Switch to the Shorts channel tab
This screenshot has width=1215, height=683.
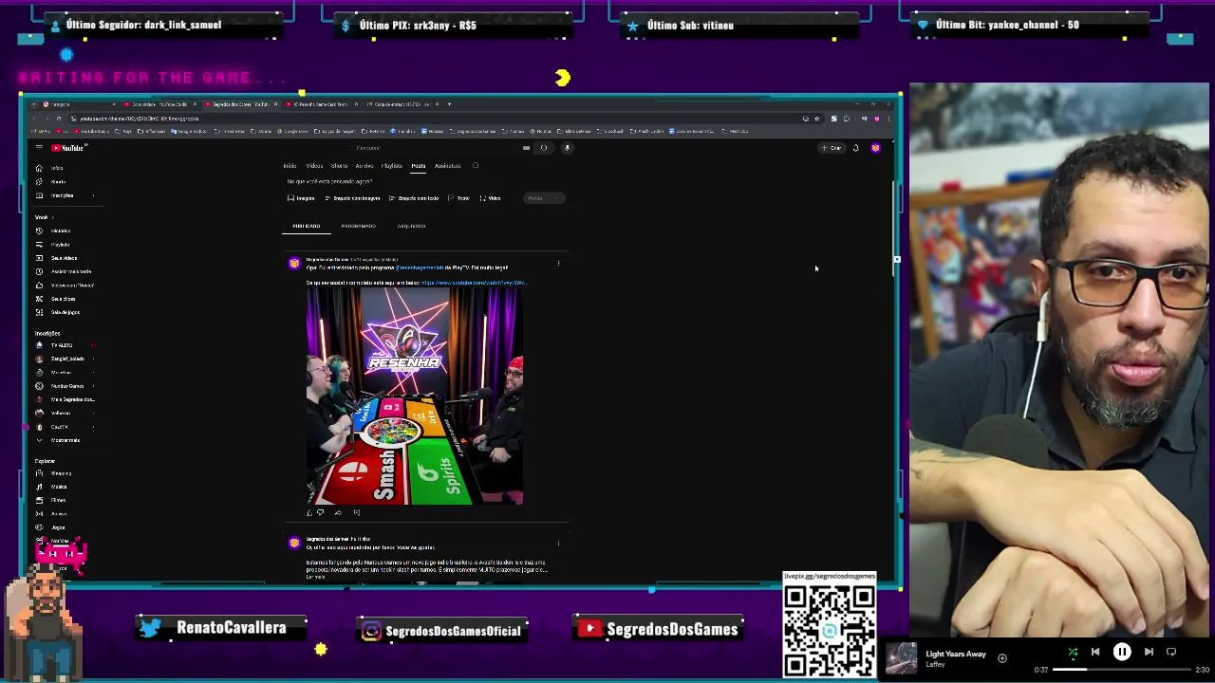click(339, 166)
